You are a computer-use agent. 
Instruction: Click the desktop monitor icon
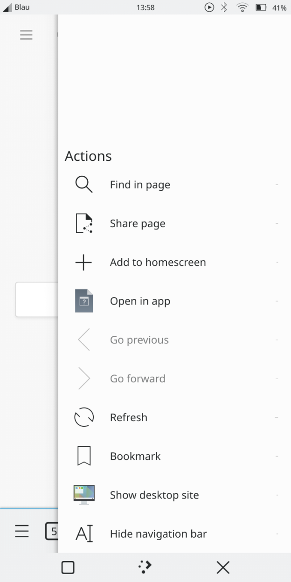[x=84, y=495]
